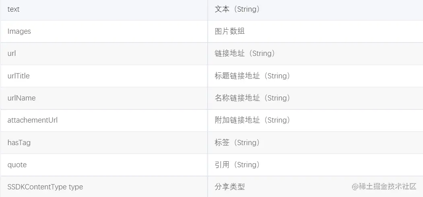The height and width of the screenshot is (197, 423).
Task: Click the 'url' parameter cell
Action: pyautogui.click(x=12, y=53)
